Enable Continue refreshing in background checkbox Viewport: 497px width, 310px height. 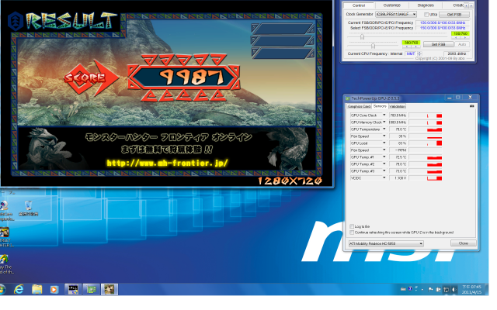pyautogui.click(x=352, y=232)
